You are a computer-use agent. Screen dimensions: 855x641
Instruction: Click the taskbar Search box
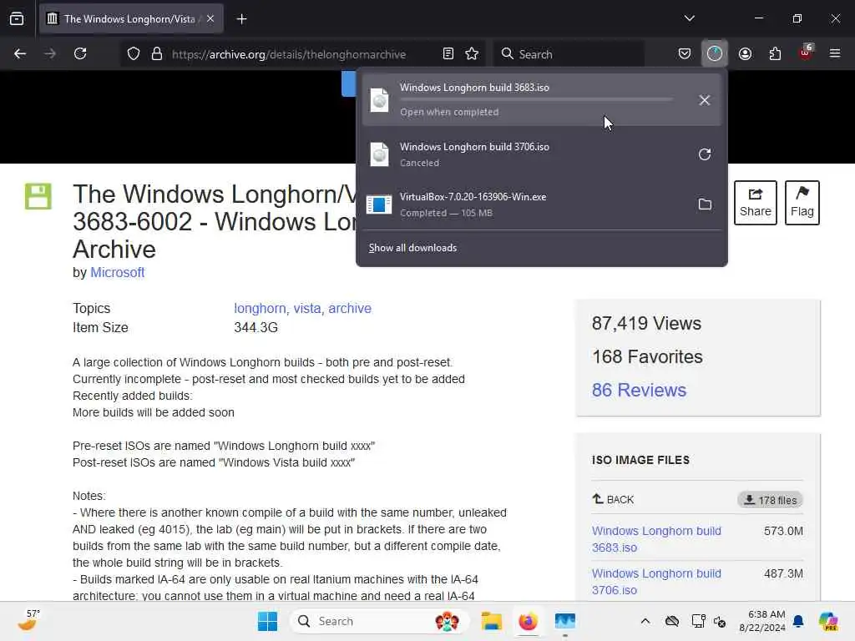[x=380, y=621]
